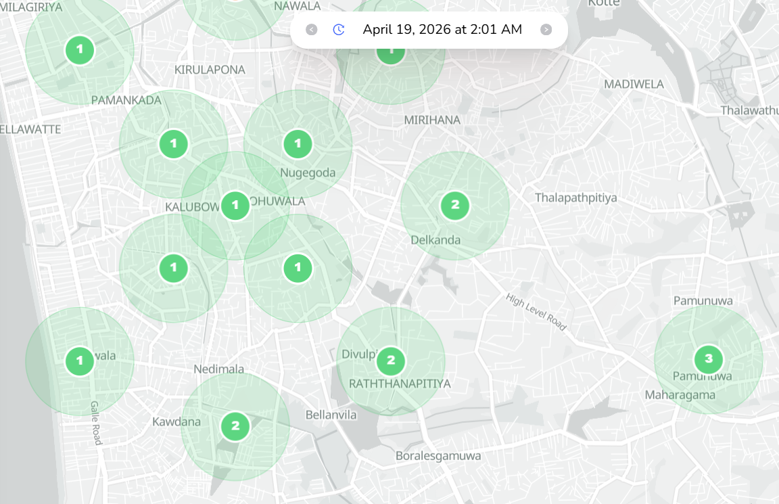Click the Delkanda place label

435,240
